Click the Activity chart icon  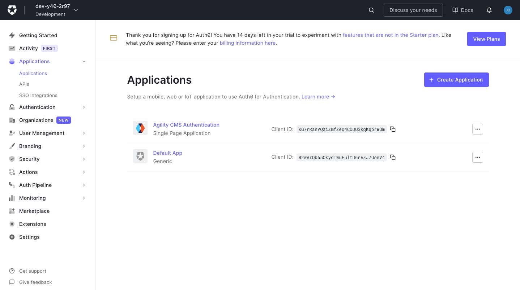click(12, 48)
